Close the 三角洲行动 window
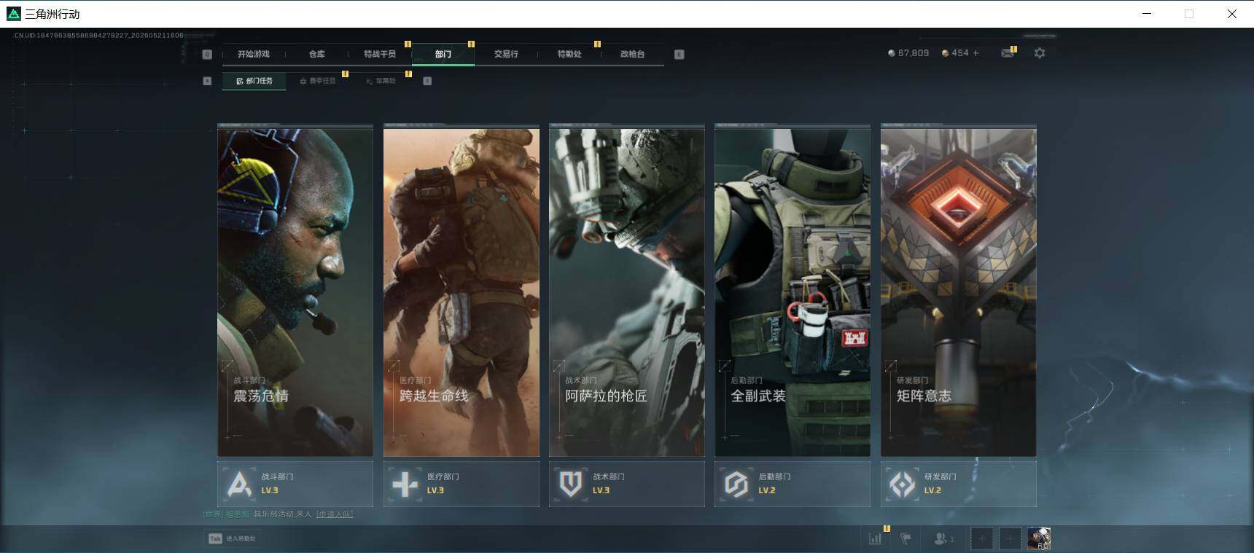 [x=1231, y=14]
